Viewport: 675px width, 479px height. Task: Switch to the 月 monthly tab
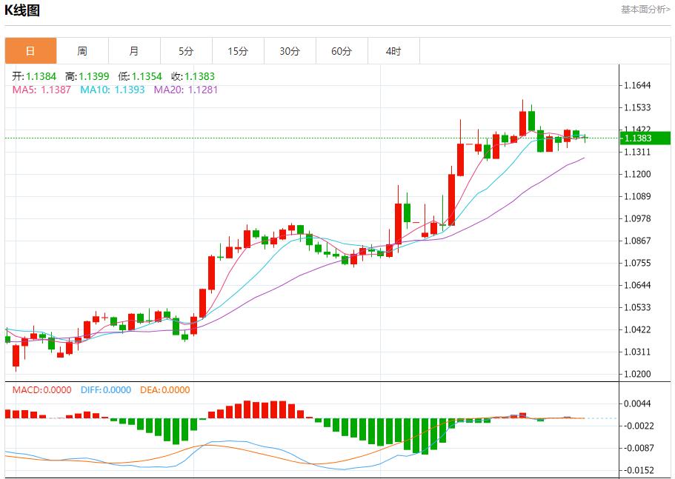(x=134, y=51)
